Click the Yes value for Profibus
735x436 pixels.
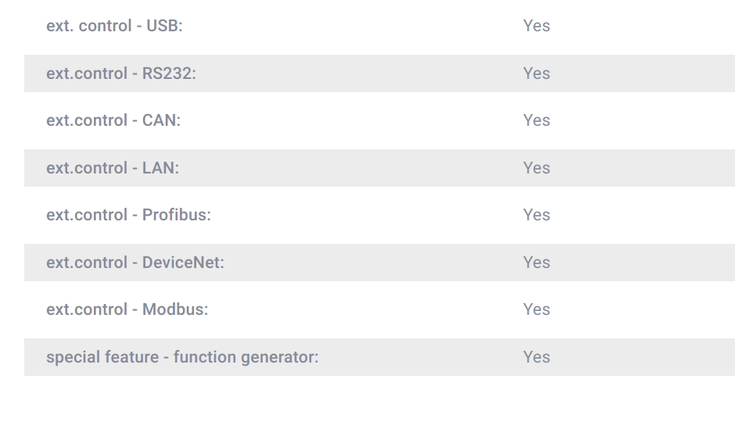[536, 215]
